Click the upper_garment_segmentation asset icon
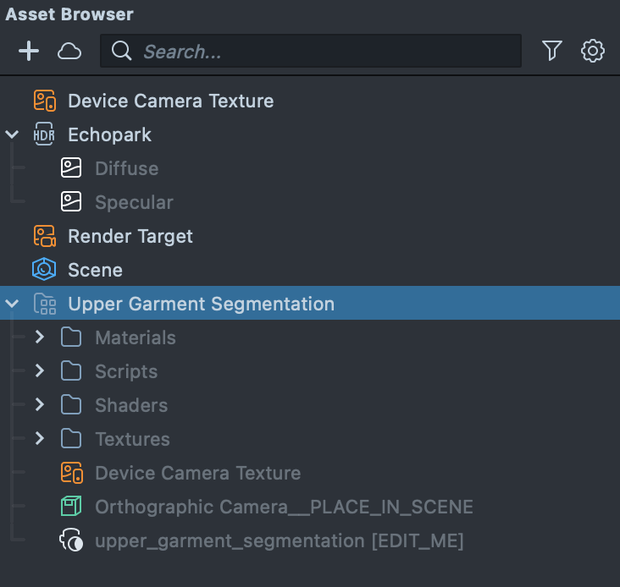Screen dimensions: 620x587 71,540
